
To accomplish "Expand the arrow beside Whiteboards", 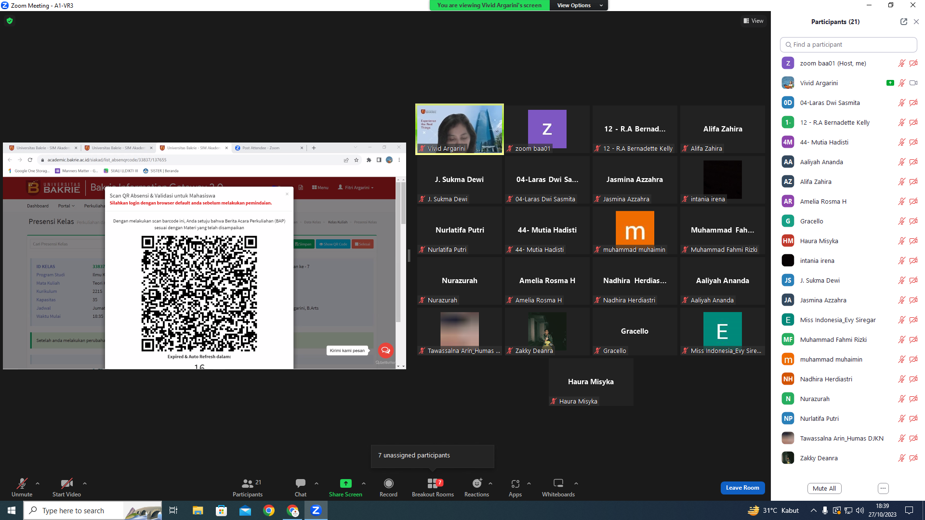I will click(x=576, y=483).
